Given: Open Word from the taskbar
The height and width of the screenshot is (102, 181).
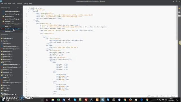Looking at the screenshot, I should coord(64,100).
